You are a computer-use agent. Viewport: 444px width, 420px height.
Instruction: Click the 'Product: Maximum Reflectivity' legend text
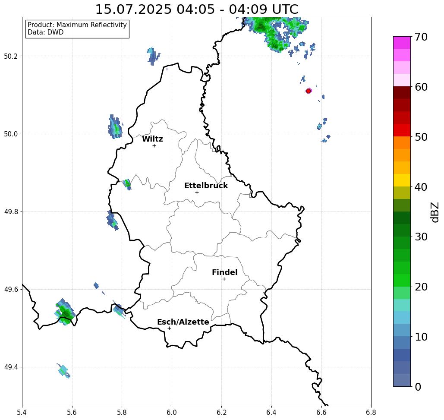pos(77,25)
